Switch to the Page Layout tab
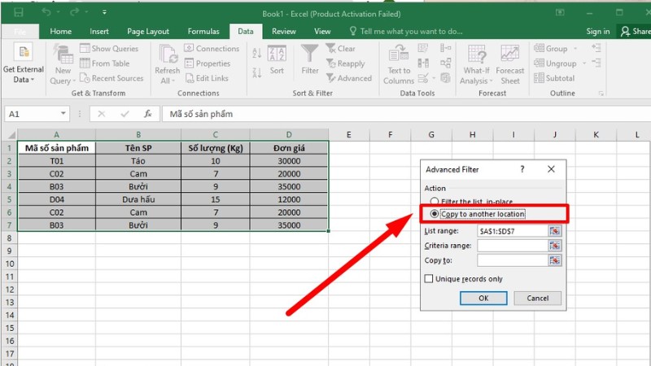This screenshot has width=651, height=366. [147, 31]
